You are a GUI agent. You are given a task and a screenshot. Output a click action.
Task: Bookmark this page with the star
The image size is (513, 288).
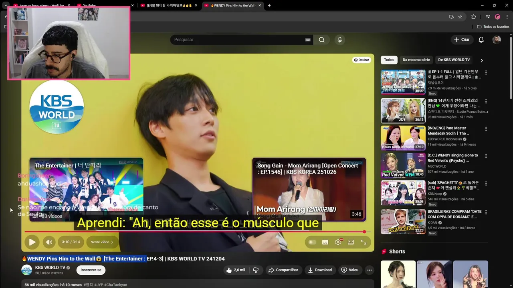pyautogui.click(x=460, y=17)
